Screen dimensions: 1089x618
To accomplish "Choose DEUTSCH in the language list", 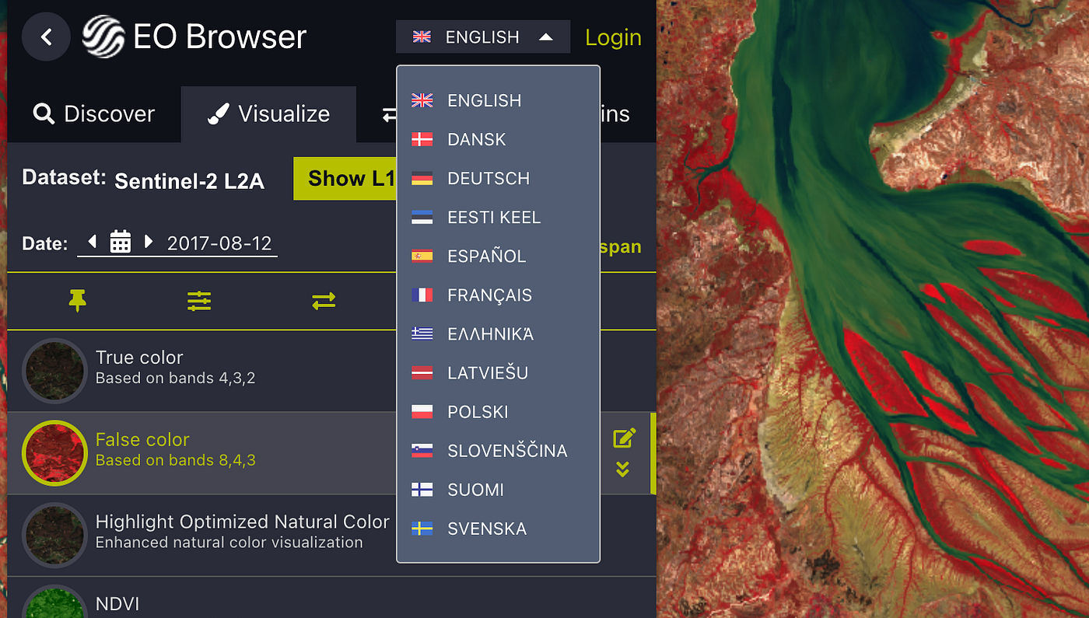I will [498, 178].
